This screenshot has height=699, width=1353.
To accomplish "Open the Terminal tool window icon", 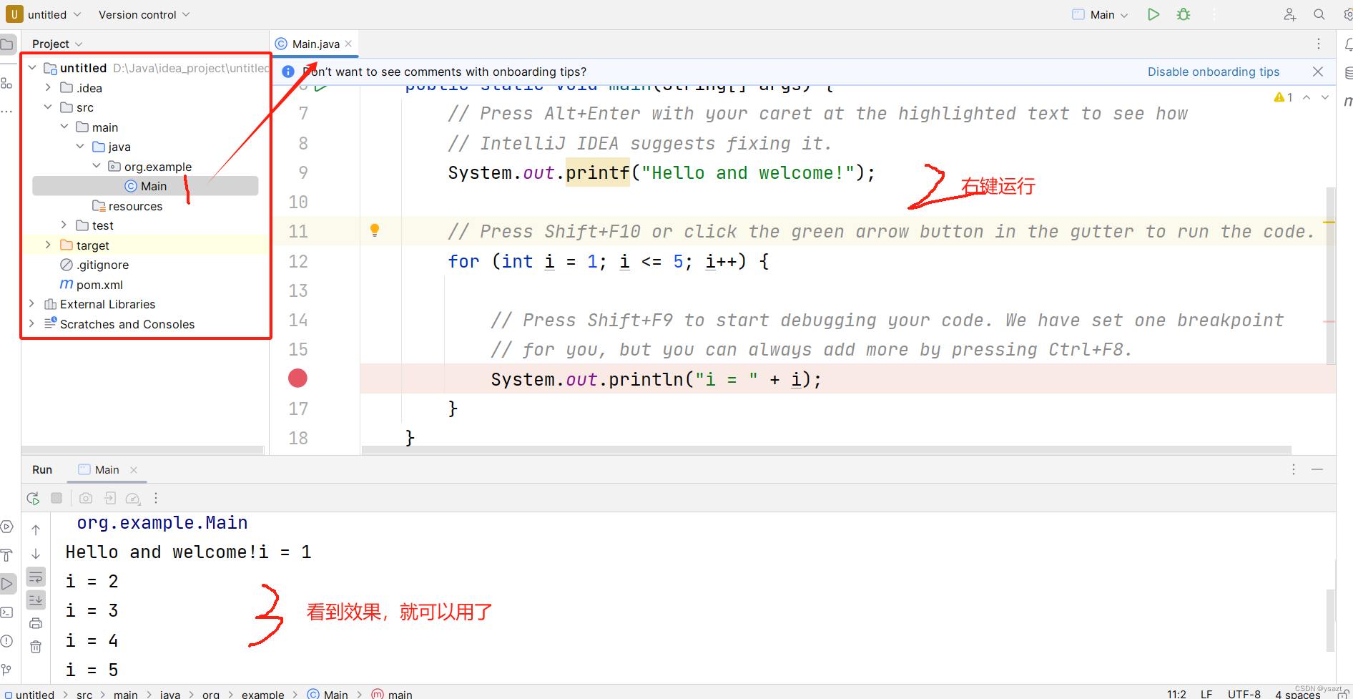I will 7,612.
